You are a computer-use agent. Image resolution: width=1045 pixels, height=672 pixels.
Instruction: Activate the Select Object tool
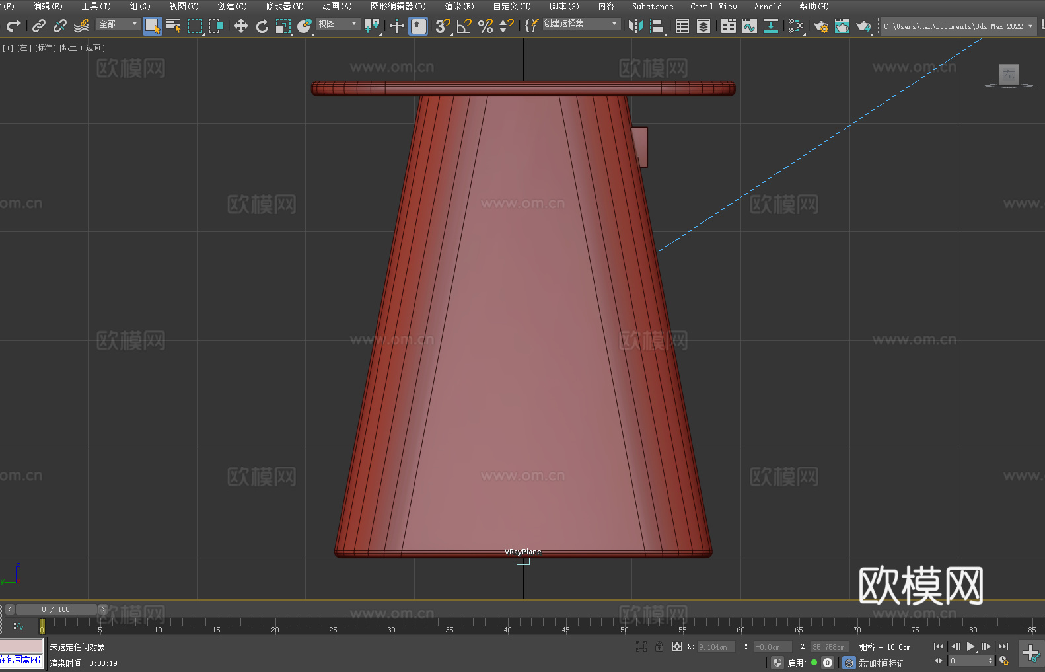153,26
